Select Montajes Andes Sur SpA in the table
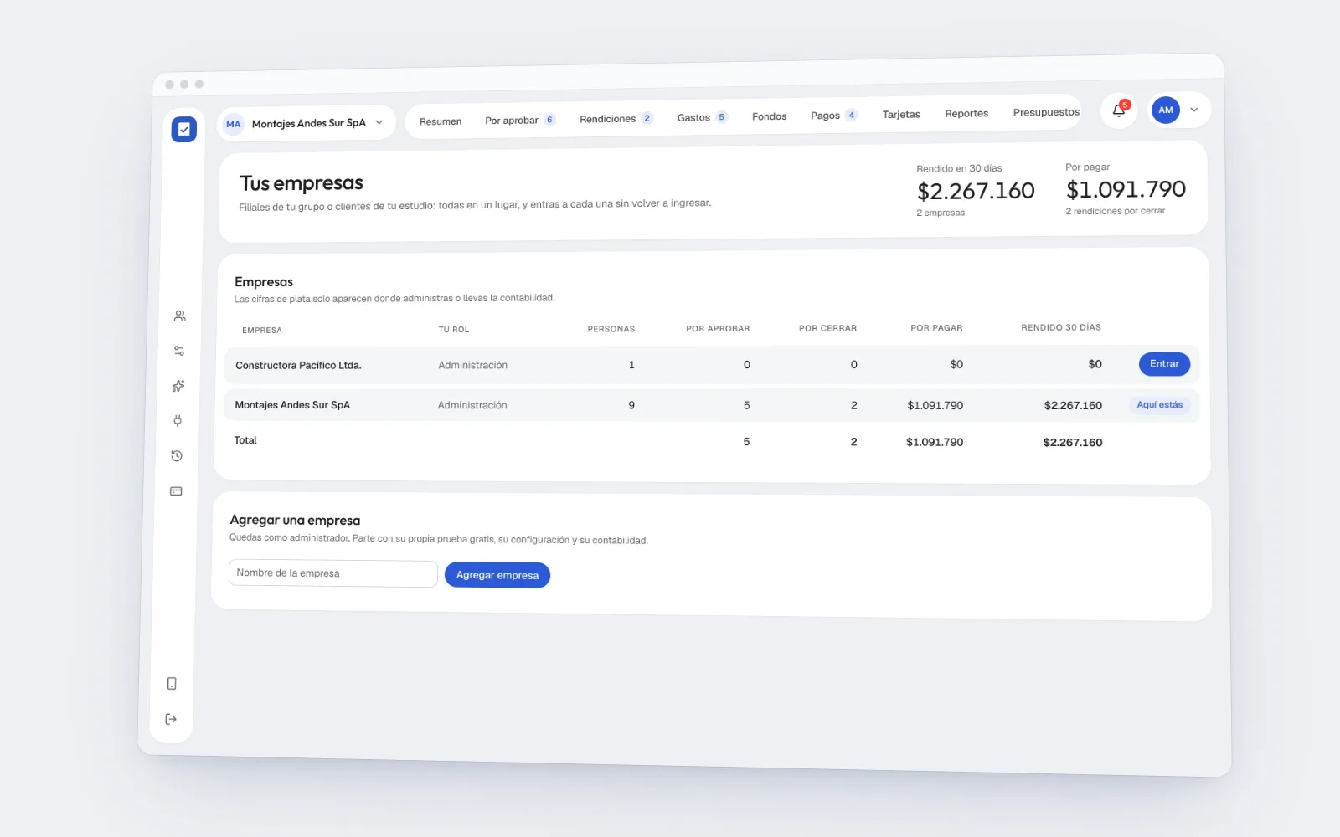Screen dimensions: 1340x837 coord(292,405)
